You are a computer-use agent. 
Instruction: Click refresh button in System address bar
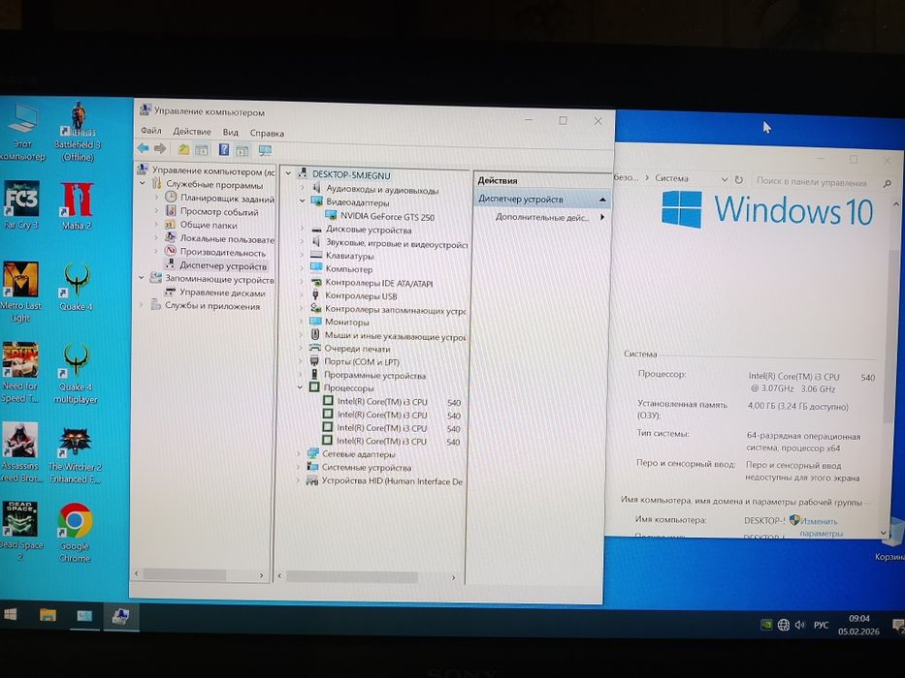click(x=738, y=180)
